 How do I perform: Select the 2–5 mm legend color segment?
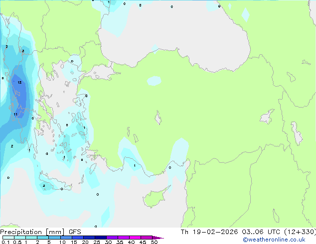[43, 238]
